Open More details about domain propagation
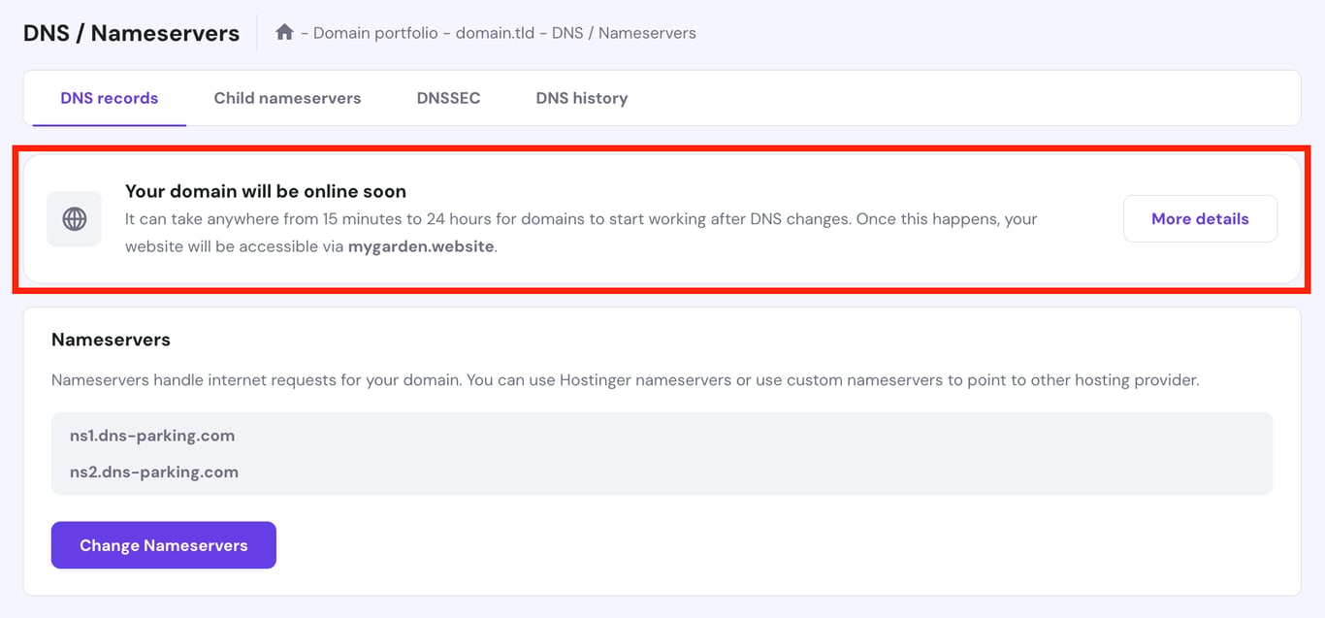Viewport: 1325px width, 618px height. tap(1200, 218)
